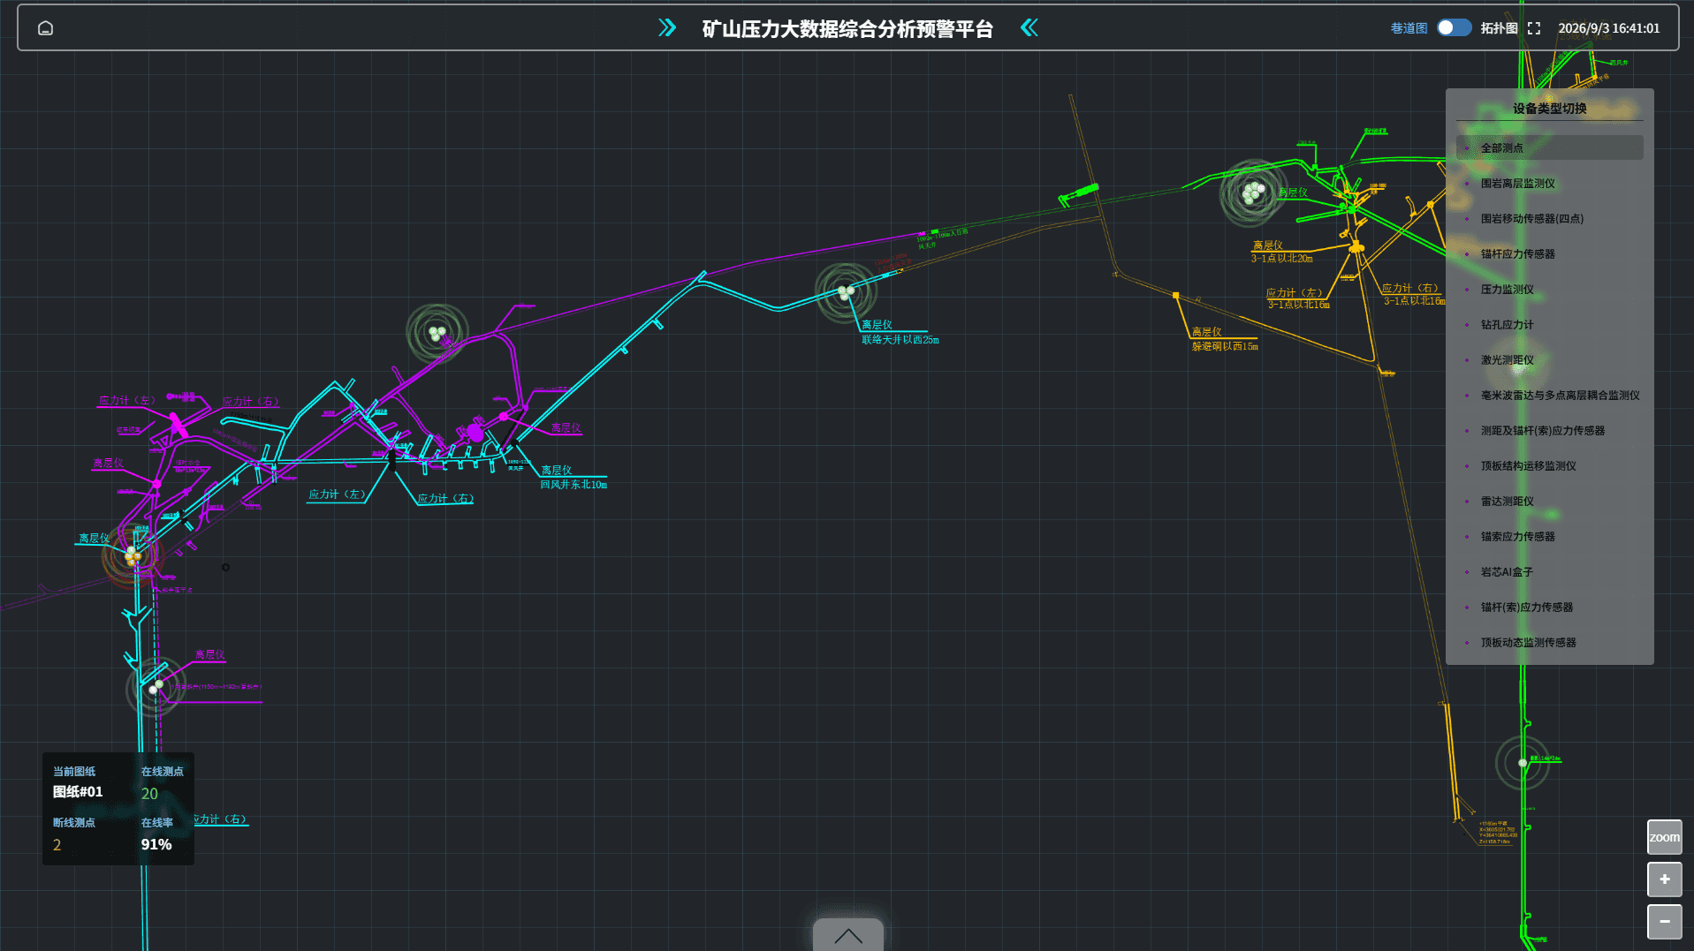Pick 顶板结构运移监测仪
The image size is (1694, 951).
(1549, 465)
